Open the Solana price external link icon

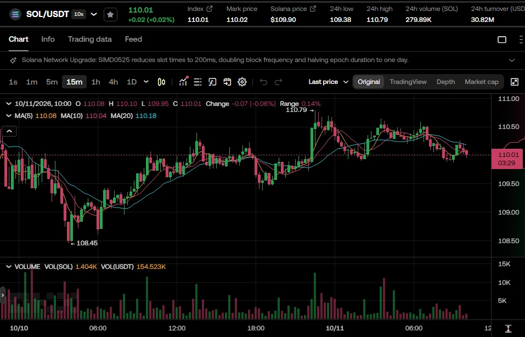click(313, 9)
